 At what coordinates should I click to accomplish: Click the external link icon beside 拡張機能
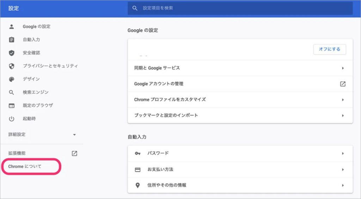tap(74, 153)
